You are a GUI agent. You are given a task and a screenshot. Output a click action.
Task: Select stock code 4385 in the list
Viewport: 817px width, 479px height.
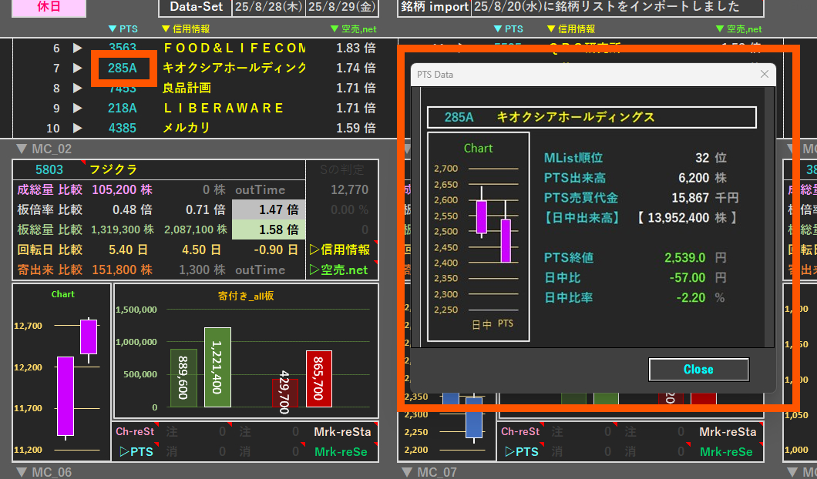pos(123,128)
